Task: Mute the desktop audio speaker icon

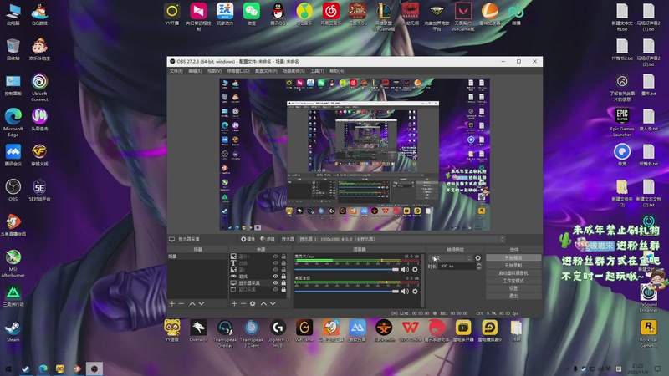Action: click(x=405, y=291)
